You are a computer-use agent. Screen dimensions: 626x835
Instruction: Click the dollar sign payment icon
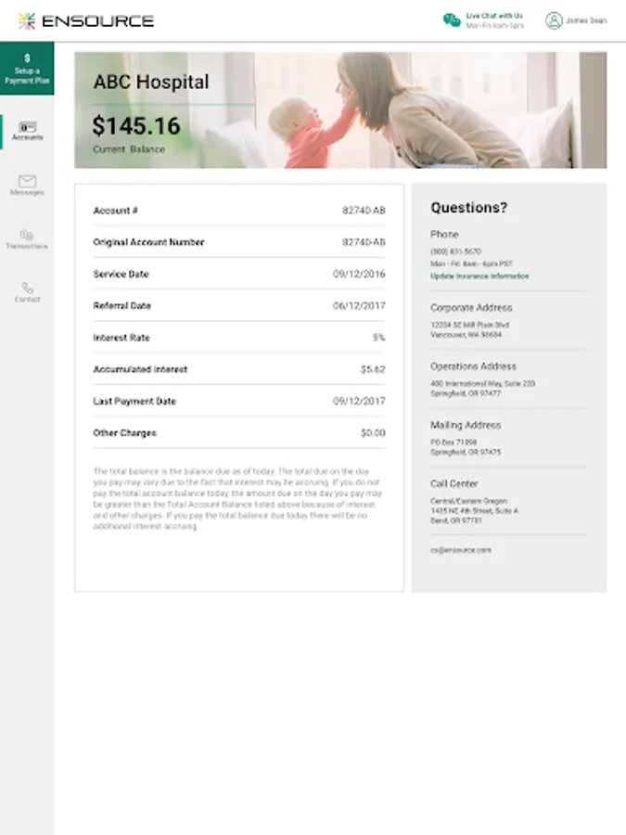[27, 58]
